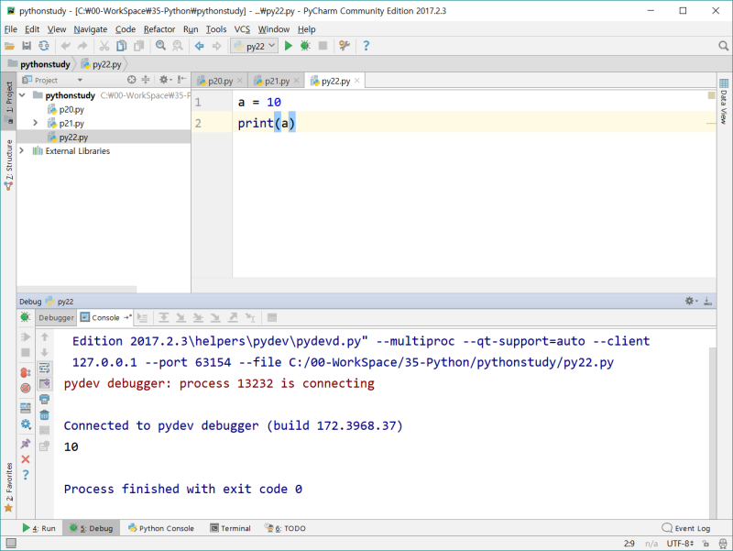Open the Project panel gear settings dropdown

166,80
